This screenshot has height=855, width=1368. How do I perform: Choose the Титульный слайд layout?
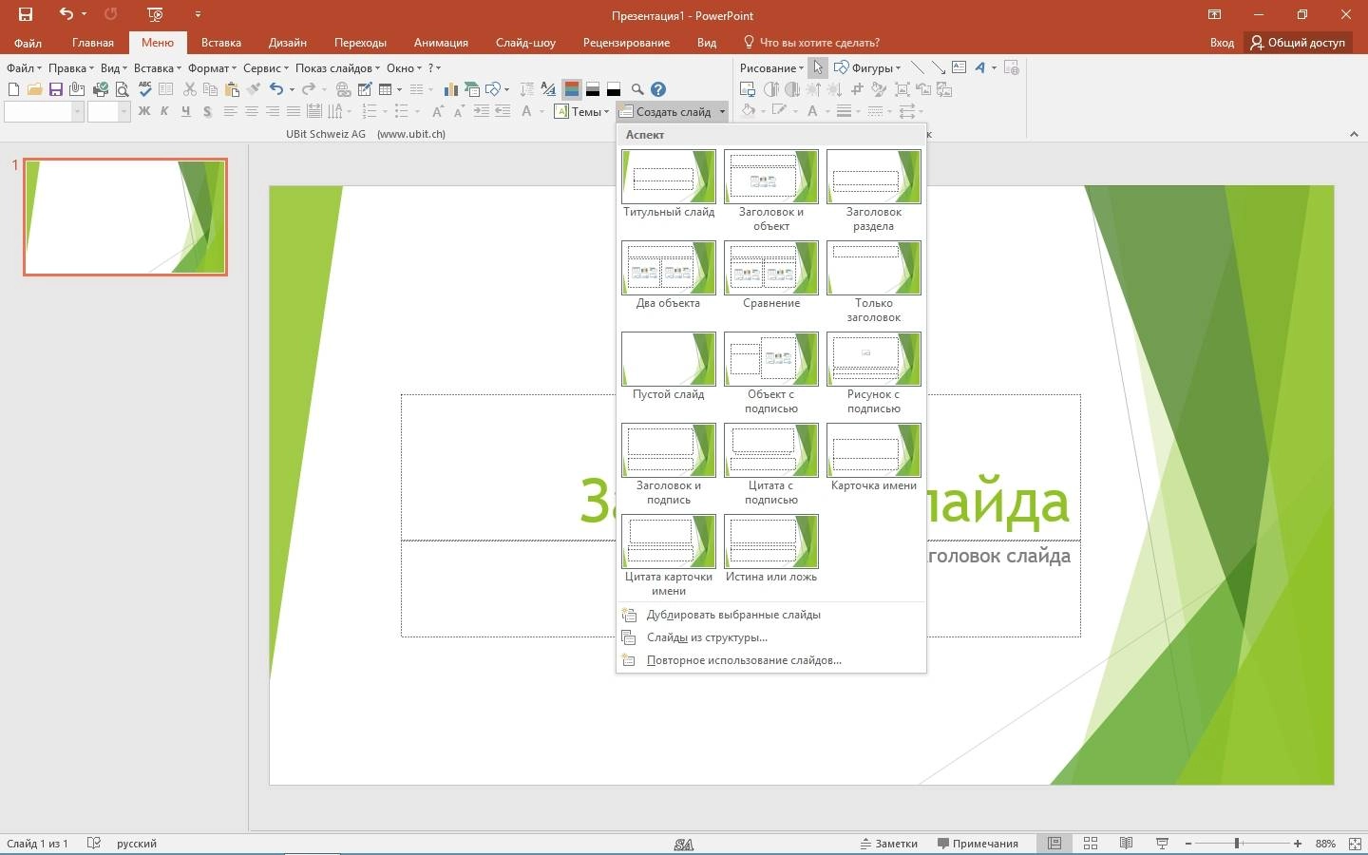coord(669,184)
